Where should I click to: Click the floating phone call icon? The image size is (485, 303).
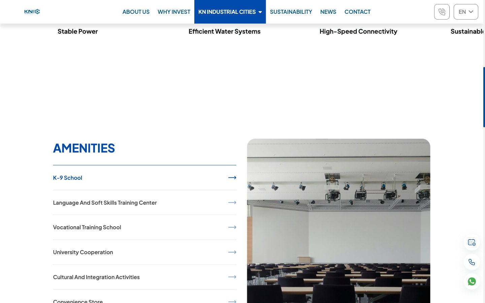(x=472, y=262)
